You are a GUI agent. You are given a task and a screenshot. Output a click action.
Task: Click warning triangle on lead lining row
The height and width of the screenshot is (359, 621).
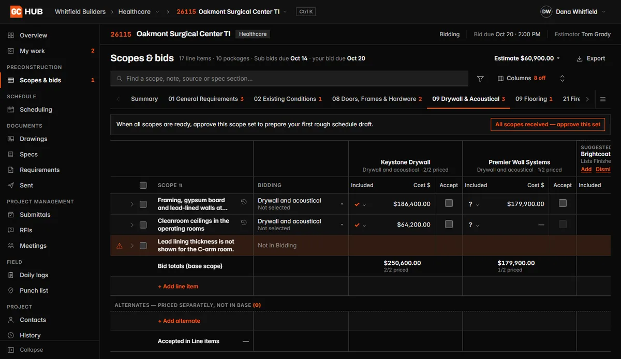pyautogui.click(x=120, y=246)
